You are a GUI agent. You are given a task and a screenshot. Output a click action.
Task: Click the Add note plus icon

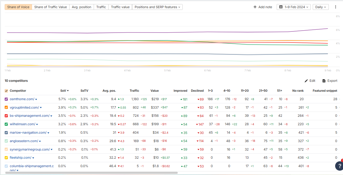pos(255,7)
